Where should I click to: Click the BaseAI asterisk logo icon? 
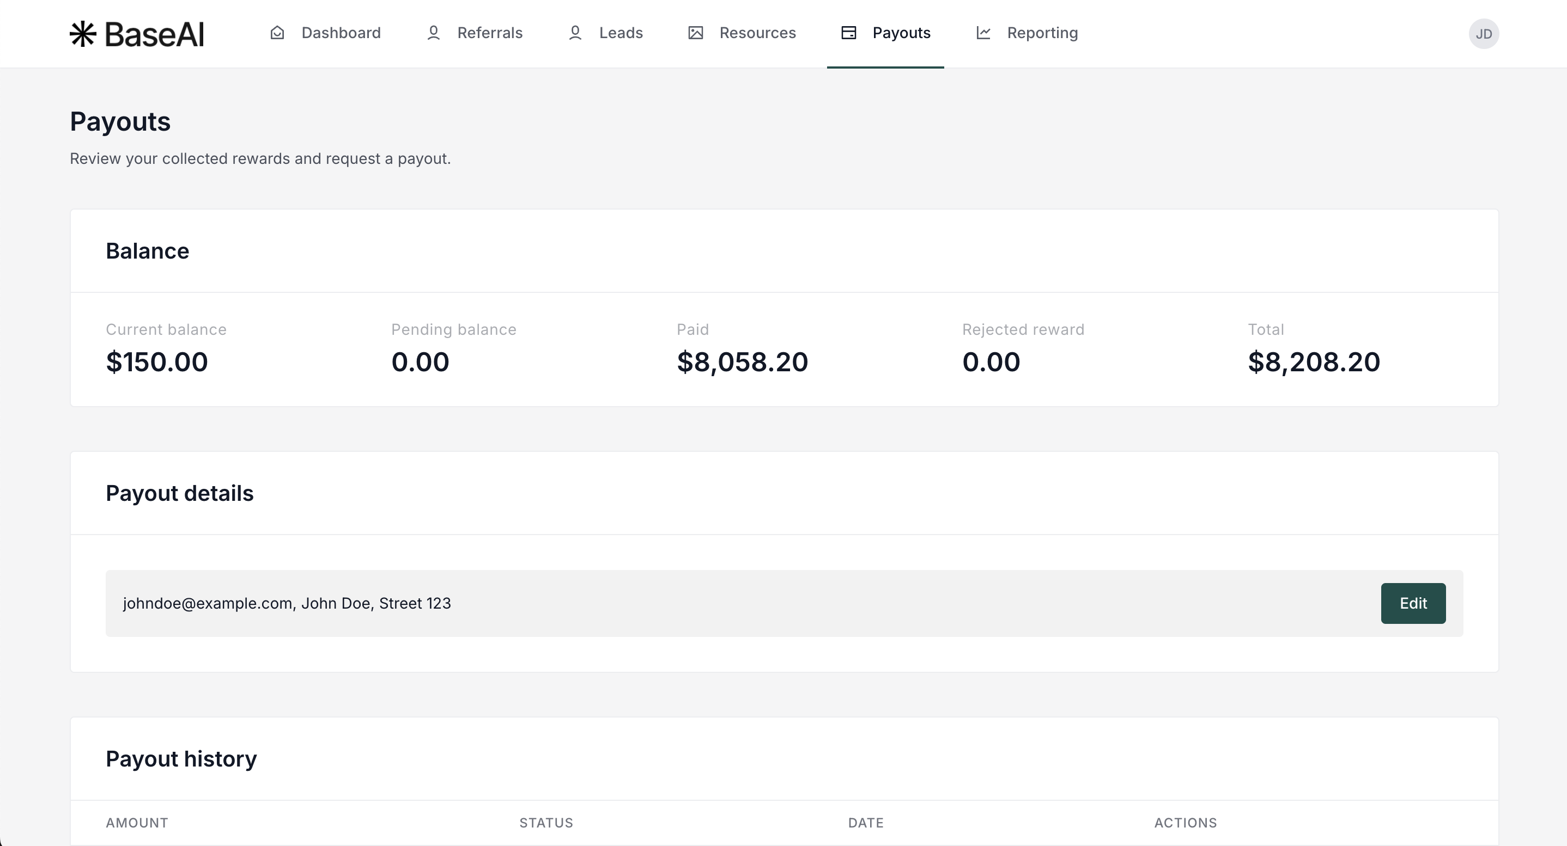83,33
